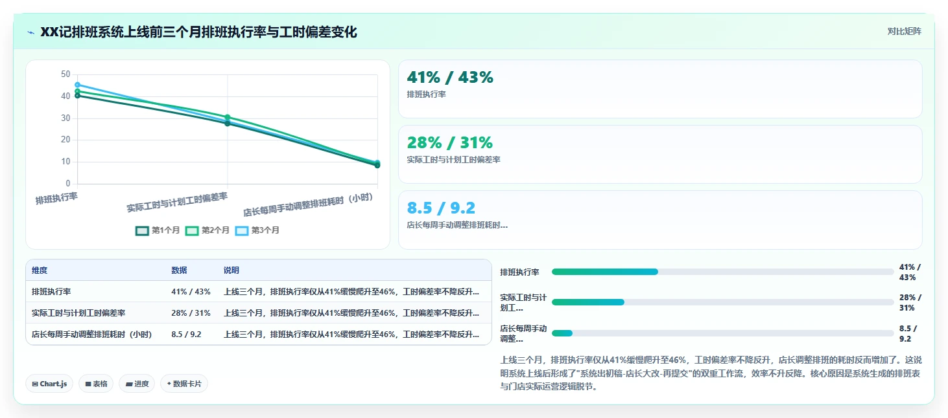This screenshot has width=948, height=418.
Task: Toggle the 第1个月 series in the chart legend
Action: [x=158, y=230]
